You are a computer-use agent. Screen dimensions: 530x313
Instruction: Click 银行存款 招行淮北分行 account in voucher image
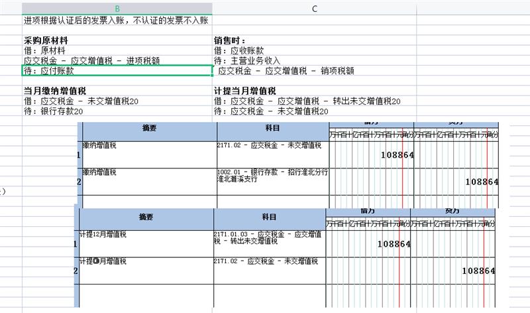pyautogui.click(x=272, y=176)
